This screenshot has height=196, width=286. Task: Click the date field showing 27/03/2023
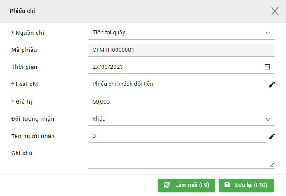pos(181,67)
